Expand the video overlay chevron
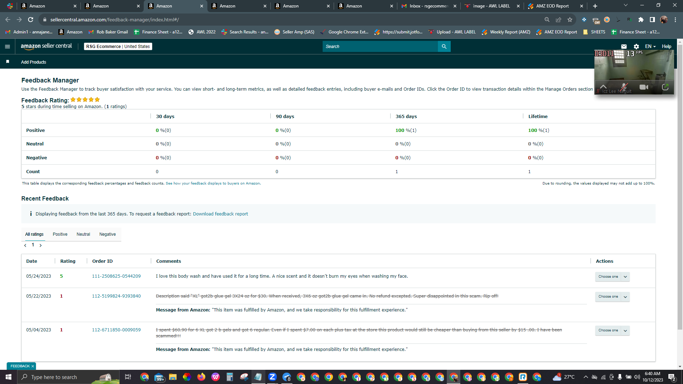Viewport: 683px width, 384px height. click(603, 86)
